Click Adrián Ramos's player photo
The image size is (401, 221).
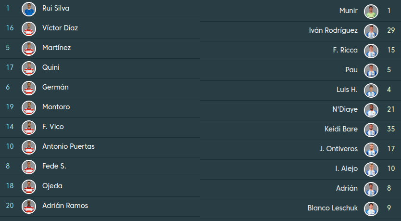29,207
